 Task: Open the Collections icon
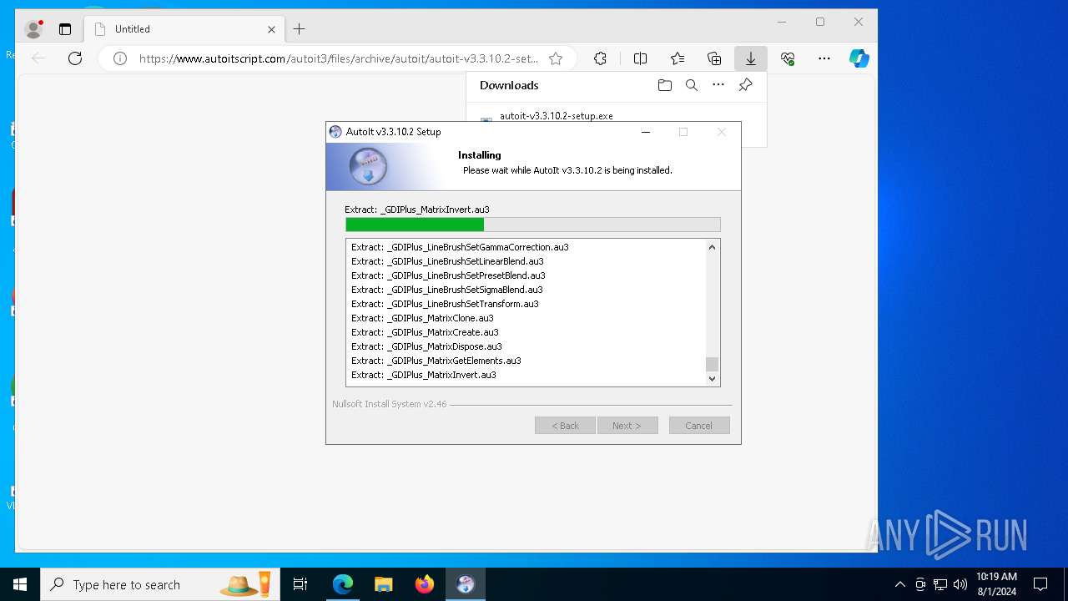pos(714,58)
